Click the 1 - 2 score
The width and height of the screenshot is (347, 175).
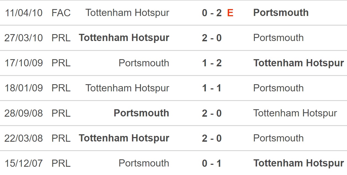click(212, 63)
